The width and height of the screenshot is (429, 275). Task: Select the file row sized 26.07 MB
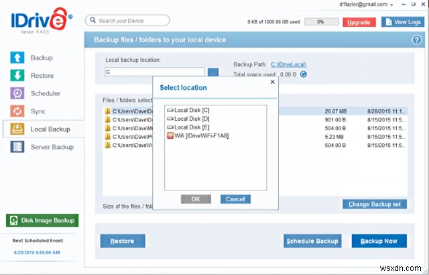pyautogui.click(x=255, y=111)
